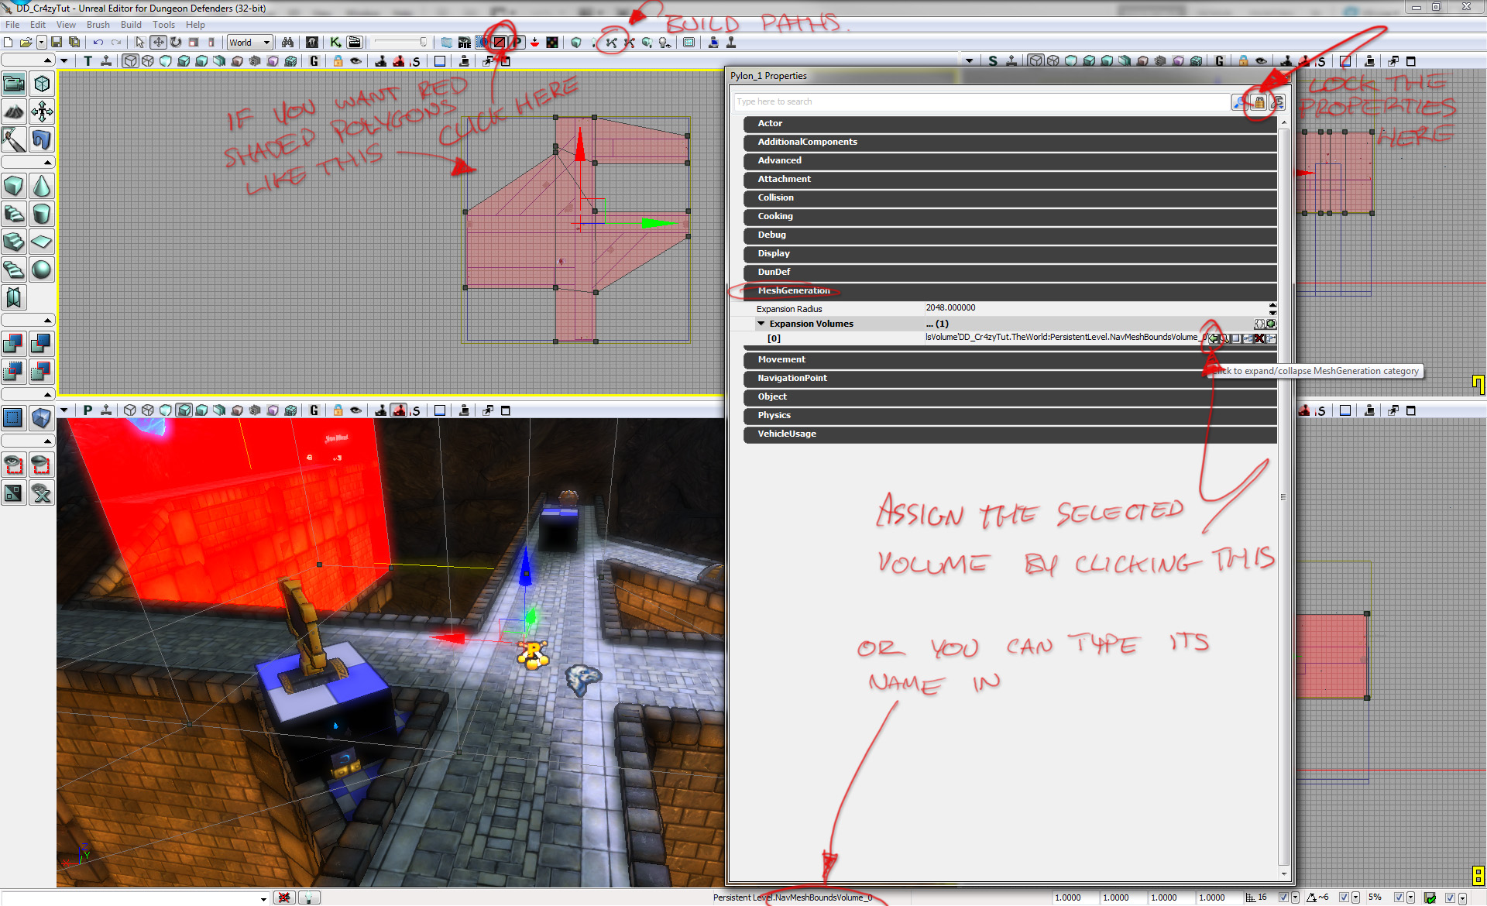This screenshot has width=1487, height=906.
Task: Click the Undo arrow in main toolbar
Action: (x=98, y=42)
